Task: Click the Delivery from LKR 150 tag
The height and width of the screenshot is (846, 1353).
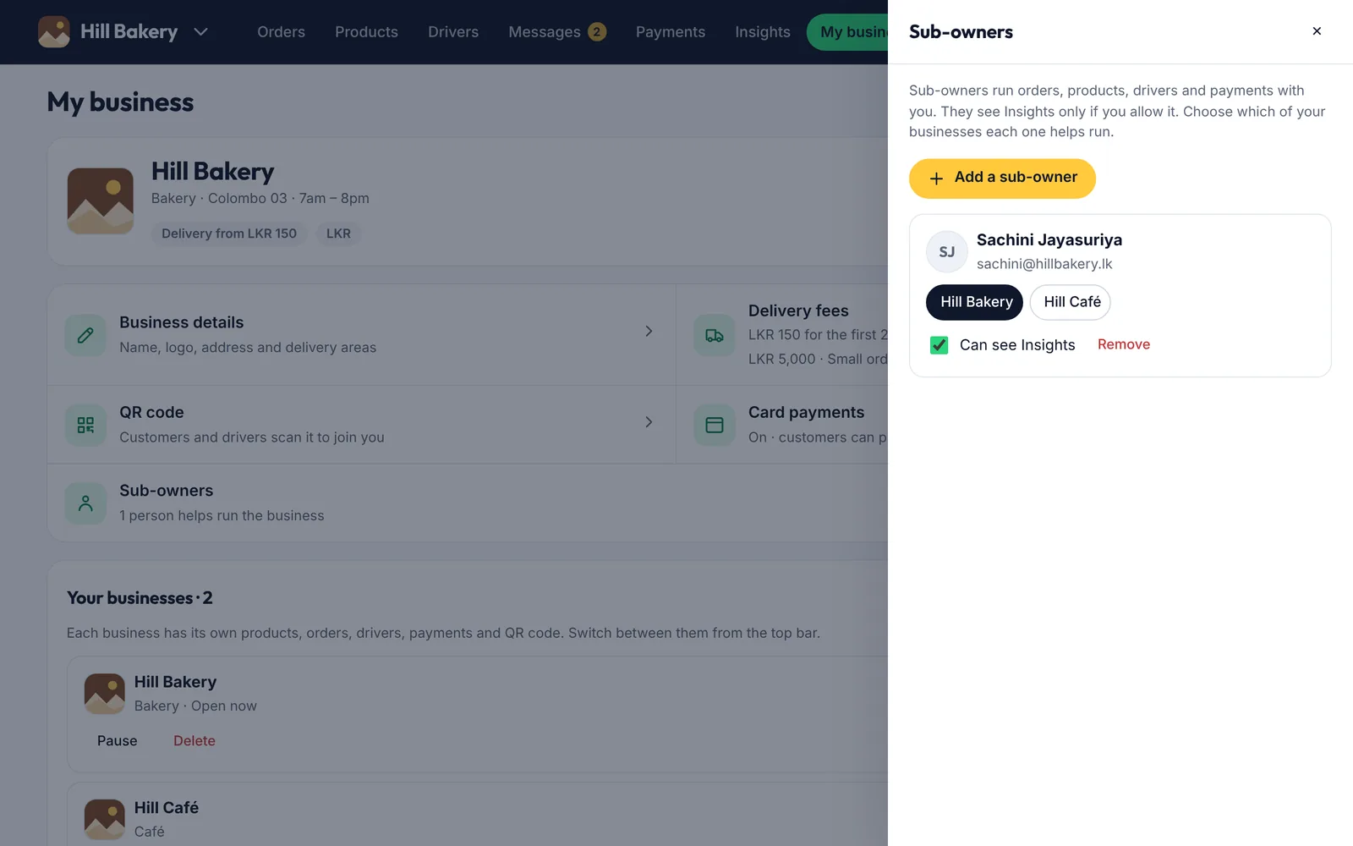Action: [x=229, y=233]
